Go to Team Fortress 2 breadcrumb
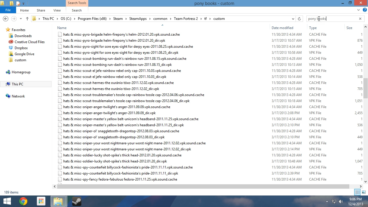This screenshot has height=207, width=368. click(186, 19)
